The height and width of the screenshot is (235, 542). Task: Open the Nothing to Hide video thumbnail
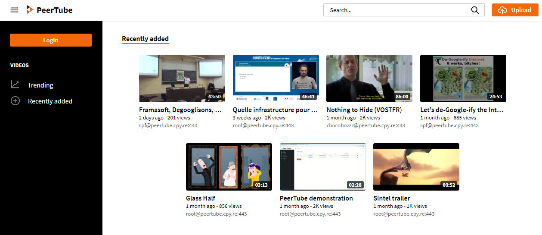369,78
